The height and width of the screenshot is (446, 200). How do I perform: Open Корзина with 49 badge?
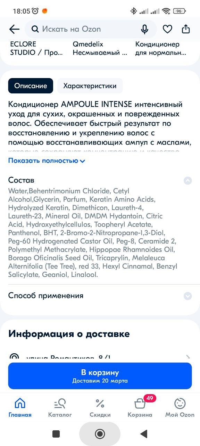tap(140, 408)
